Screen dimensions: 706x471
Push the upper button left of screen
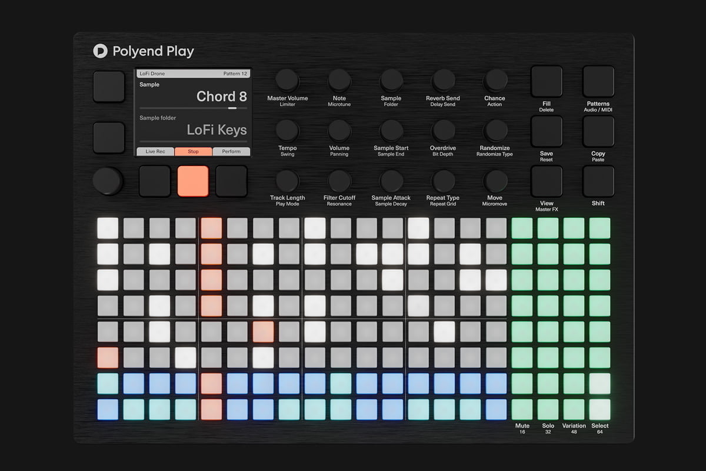[109, 87]
